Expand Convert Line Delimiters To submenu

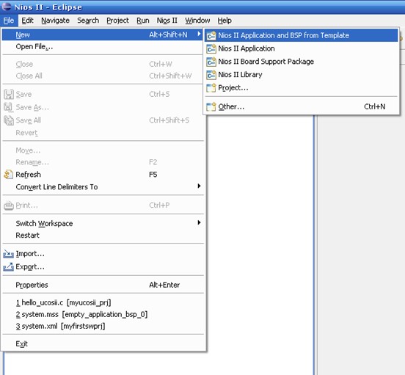[x=199, y=186]
